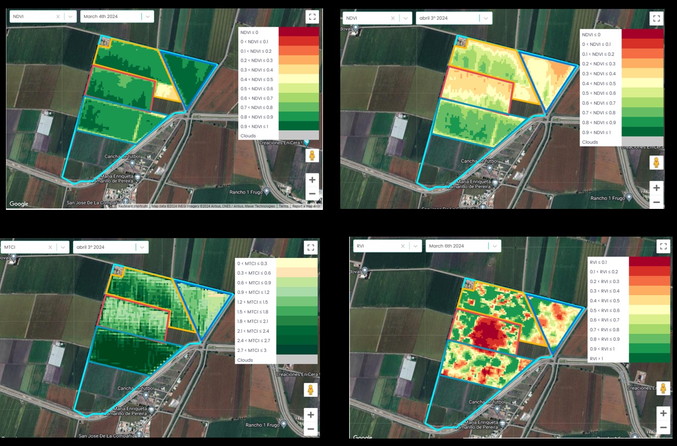Open the March 6th 2024 date selector
Image resolution: width=677 pixels, height=446 pixels.
pyautogui.click(x=494, y=246)
